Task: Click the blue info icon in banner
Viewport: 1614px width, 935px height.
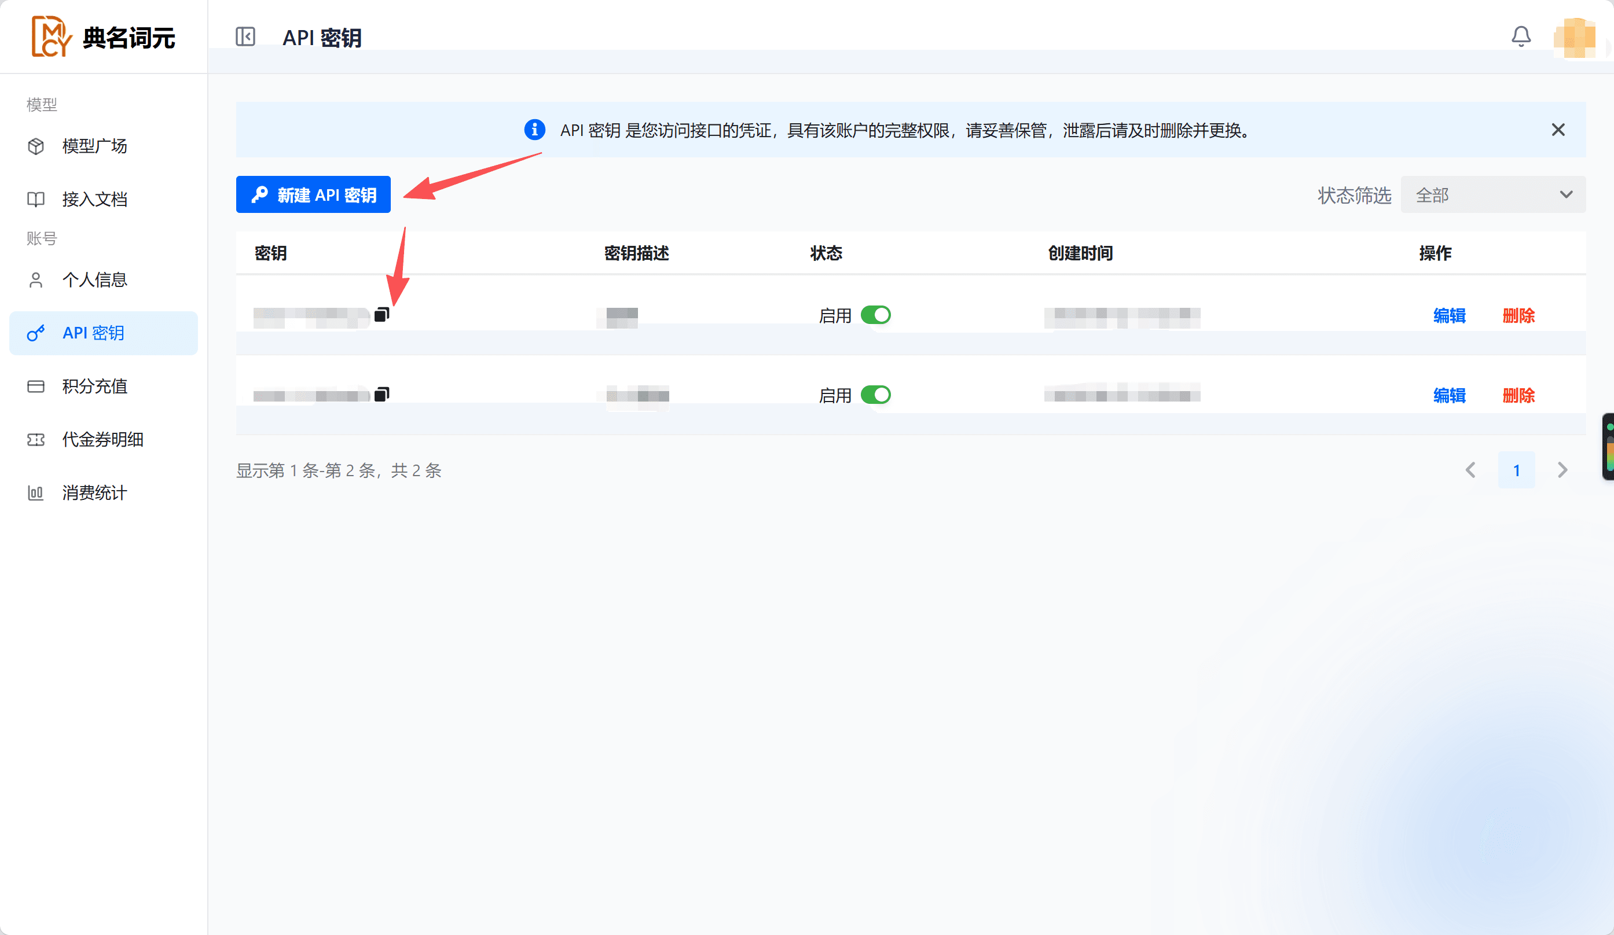Action: [x=535, y=130]
